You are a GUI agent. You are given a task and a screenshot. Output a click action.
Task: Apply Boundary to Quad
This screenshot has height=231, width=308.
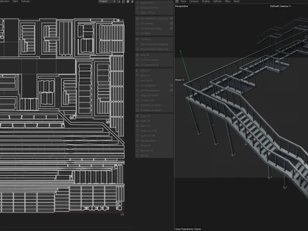(154, 110)
